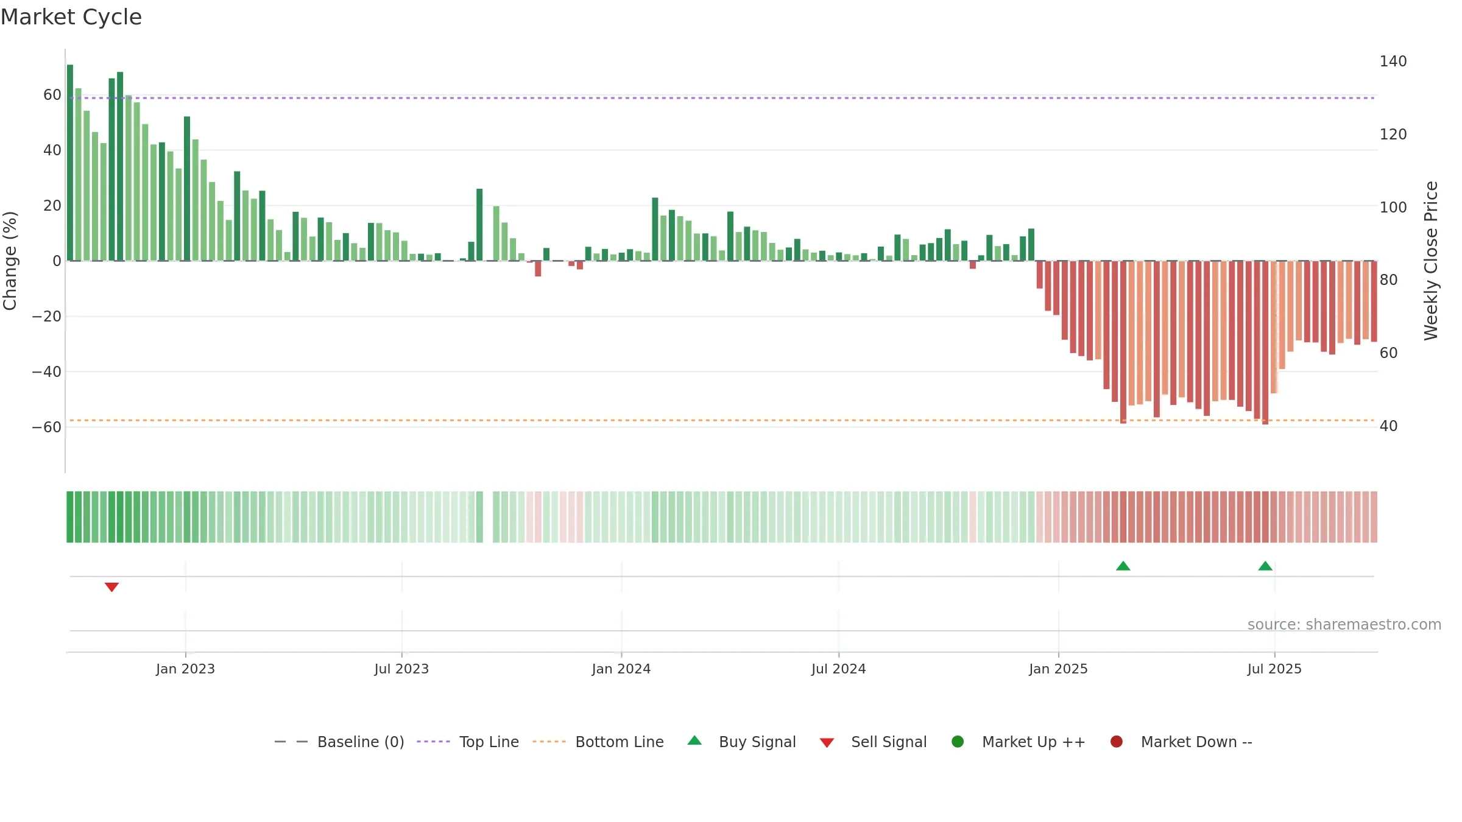Viewport: 1462px width, 822px height.
Task: Click the 140 tick on right axis
Action: pos(1393,61)
